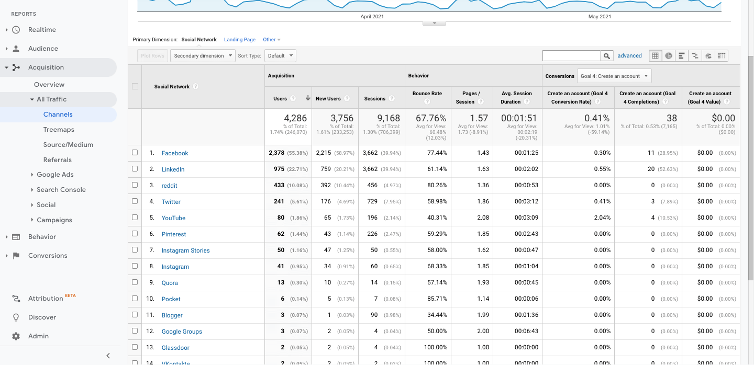
Task: Open the LinkedIn social network link
Action: click(x=173, y=169)
